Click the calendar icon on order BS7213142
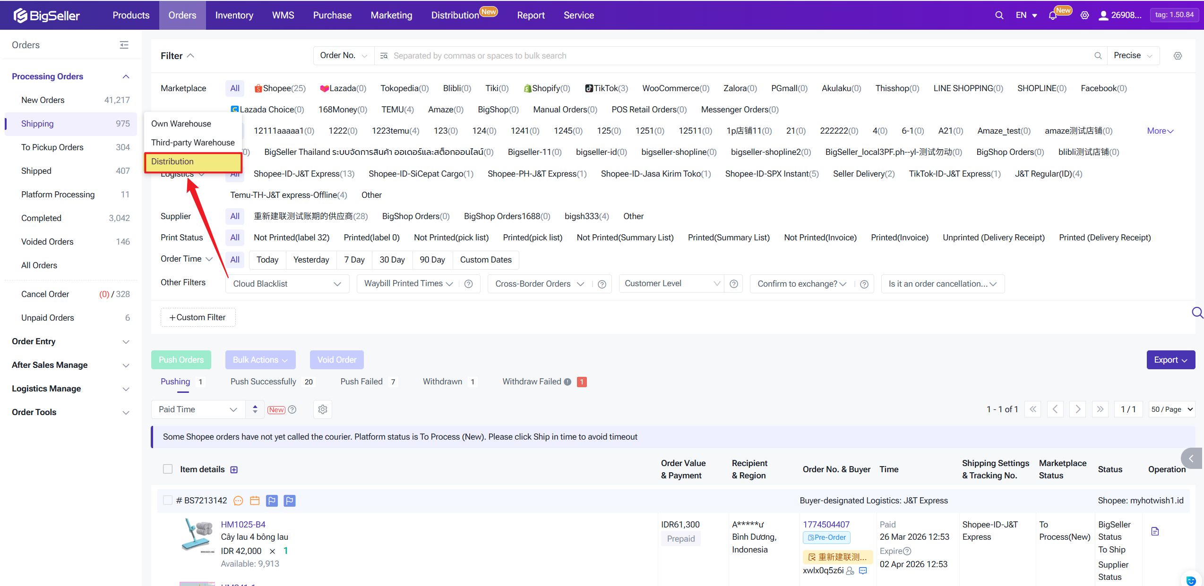The height and width of the screenshot is (586, 1204). click(x=255, y=501)
